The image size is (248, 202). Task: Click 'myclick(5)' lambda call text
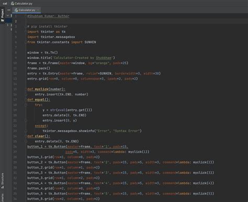(203, 194)
